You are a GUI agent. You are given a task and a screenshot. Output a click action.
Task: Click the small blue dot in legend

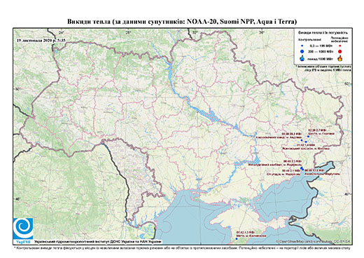302,46
